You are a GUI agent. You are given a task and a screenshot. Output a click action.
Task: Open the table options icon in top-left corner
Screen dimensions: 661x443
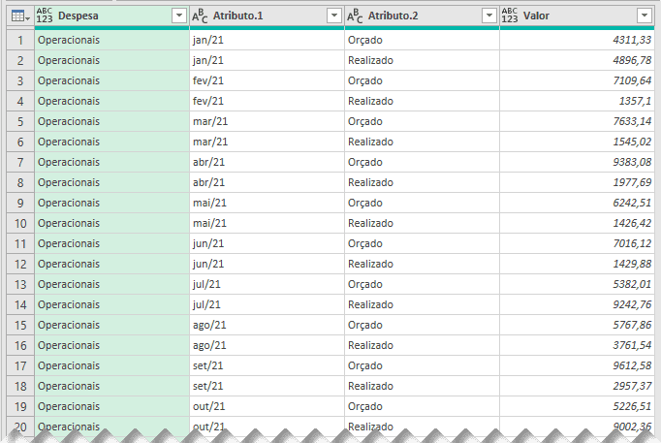(x=17, y=16)
